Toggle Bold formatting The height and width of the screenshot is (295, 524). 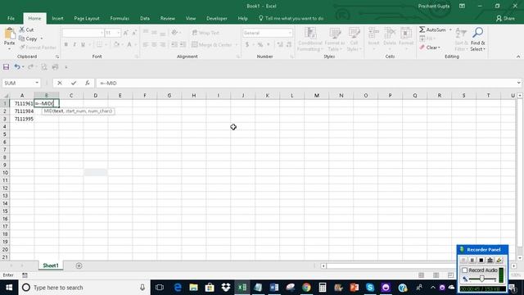66,44
